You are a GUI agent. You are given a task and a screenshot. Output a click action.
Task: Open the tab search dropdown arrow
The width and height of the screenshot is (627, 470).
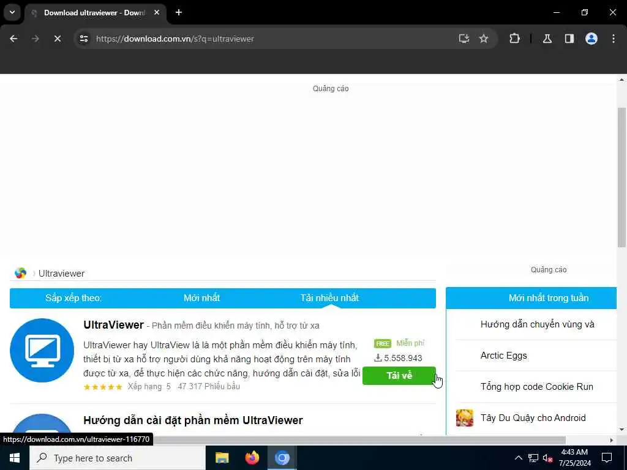click(12, 12)
